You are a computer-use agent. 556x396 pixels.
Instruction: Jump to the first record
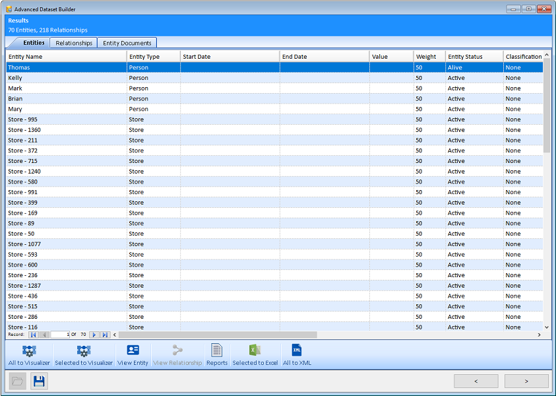pos(33,335)
